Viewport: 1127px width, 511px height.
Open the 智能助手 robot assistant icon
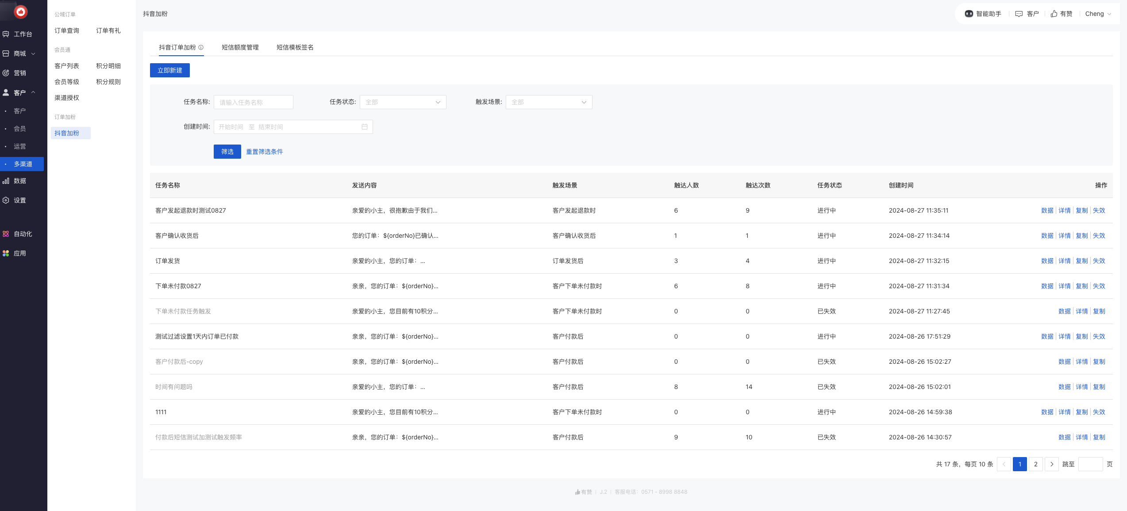969,14
